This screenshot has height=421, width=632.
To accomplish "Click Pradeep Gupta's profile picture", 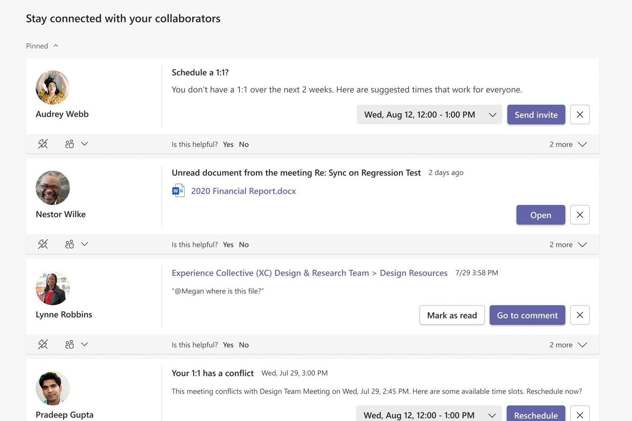I will [53, 388].
